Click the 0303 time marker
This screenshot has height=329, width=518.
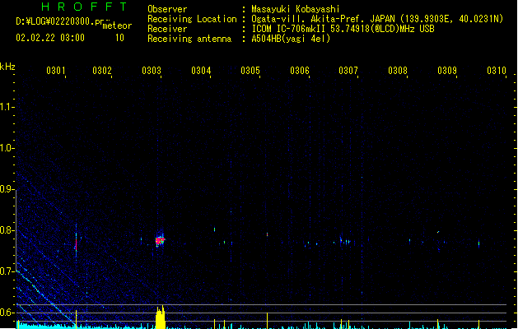[152, 70]
